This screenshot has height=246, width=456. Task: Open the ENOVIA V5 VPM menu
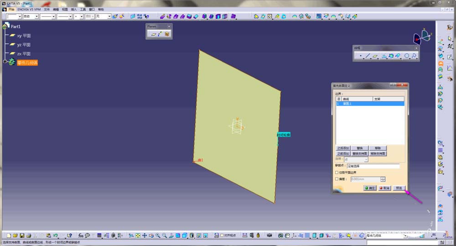[x=29, y=9]
